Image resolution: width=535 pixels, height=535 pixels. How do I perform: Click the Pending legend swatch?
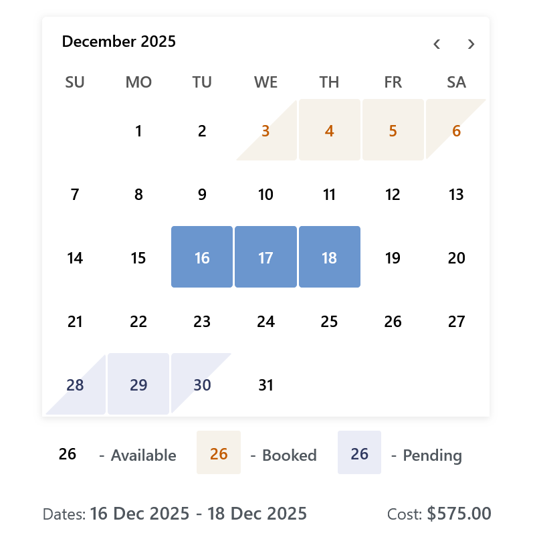359,453
